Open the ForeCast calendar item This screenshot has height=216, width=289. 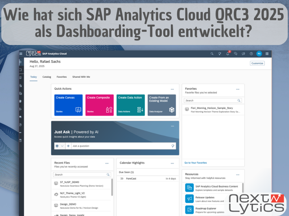pos(148,179)
